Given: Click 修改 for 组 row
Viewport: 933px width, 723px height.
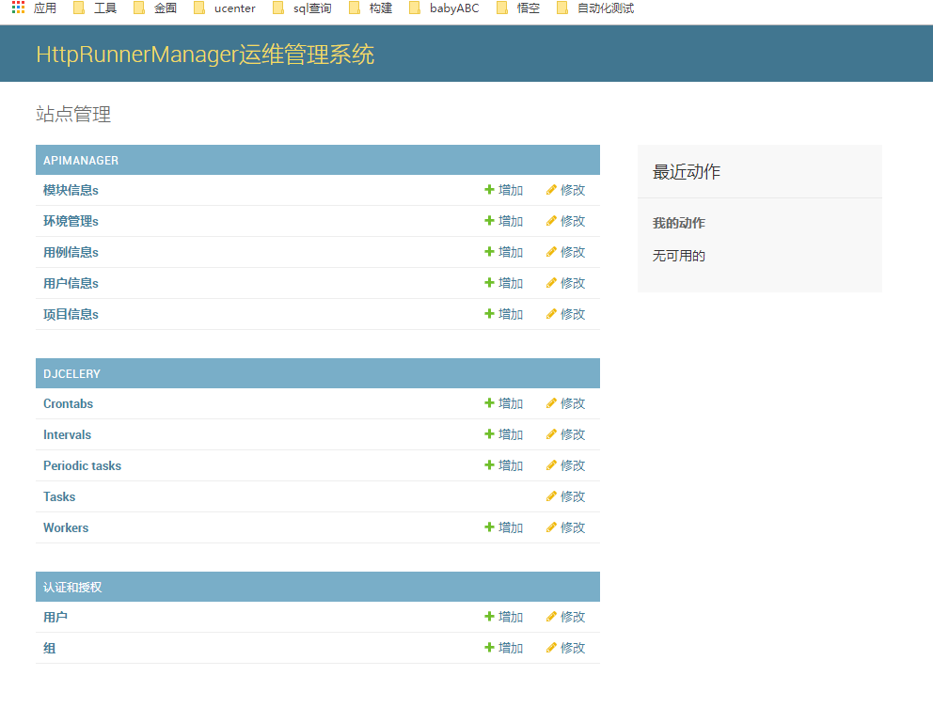Looking at the screenshot, I should coord(566,648).
